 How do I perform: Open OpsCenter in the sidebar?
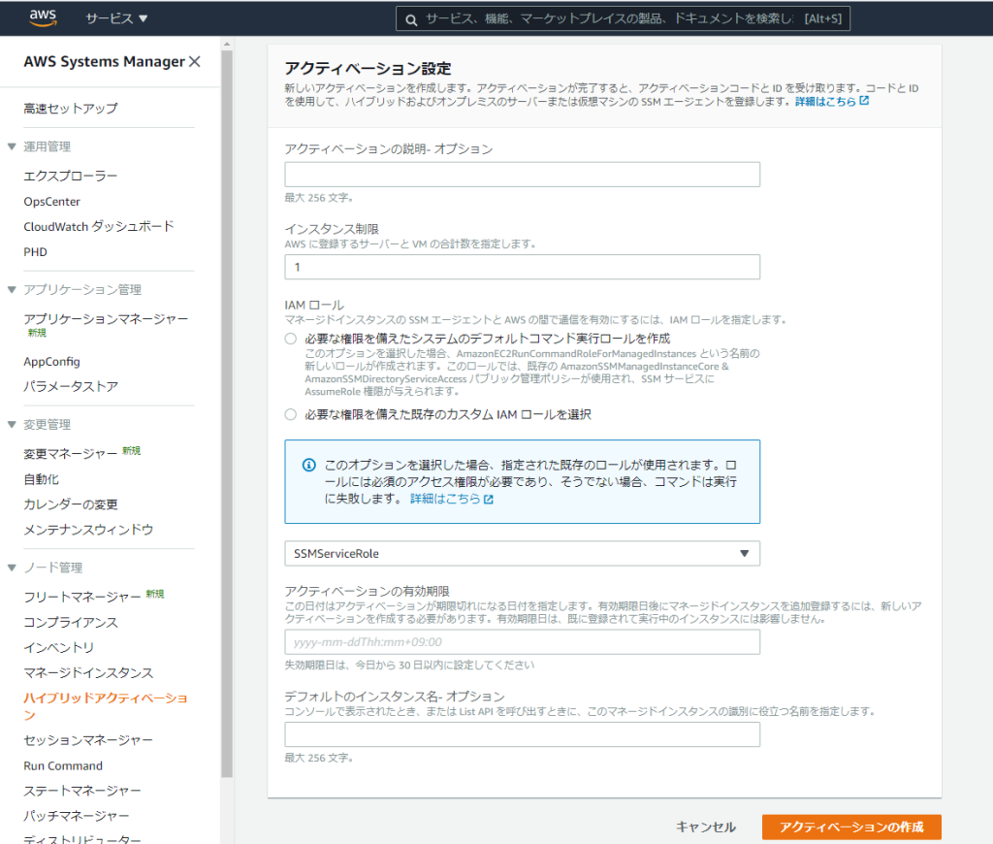coord(52,202)
